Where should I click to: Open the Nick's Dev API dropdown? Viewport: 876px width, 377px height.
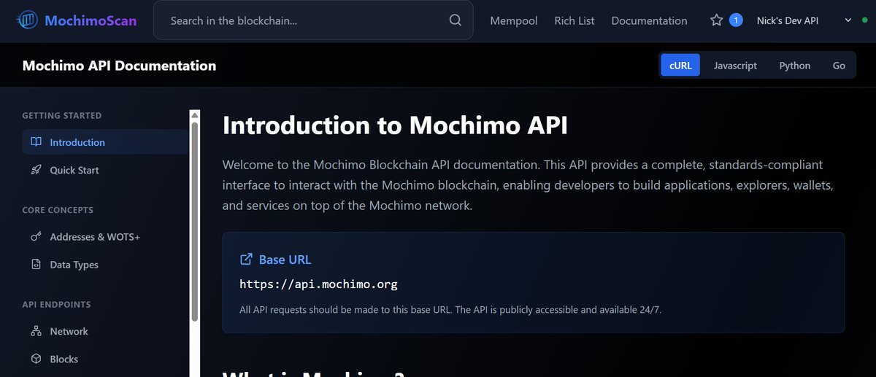(x=804, y=20)
